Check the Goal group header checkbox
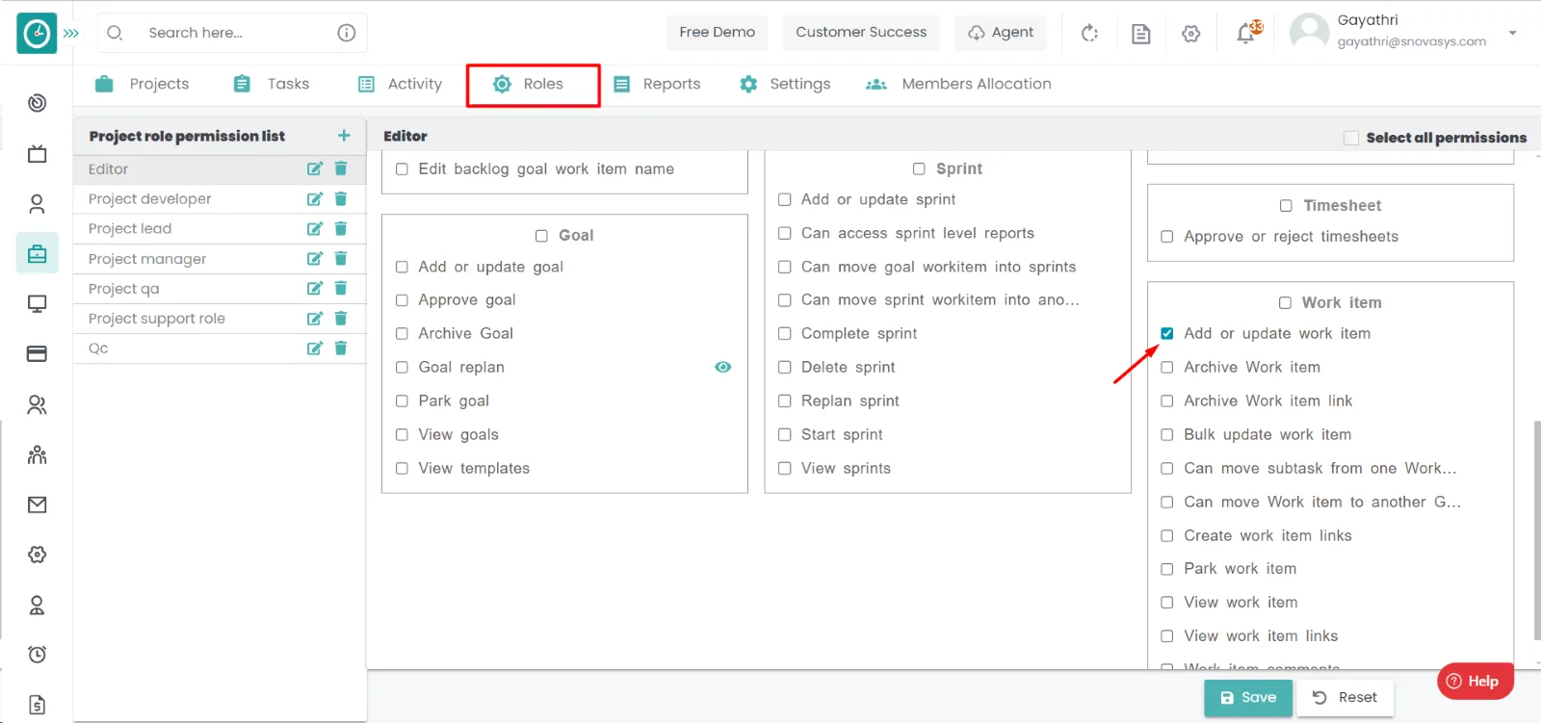The width and height of the screenshot is (1541, 723). [541, 235]
